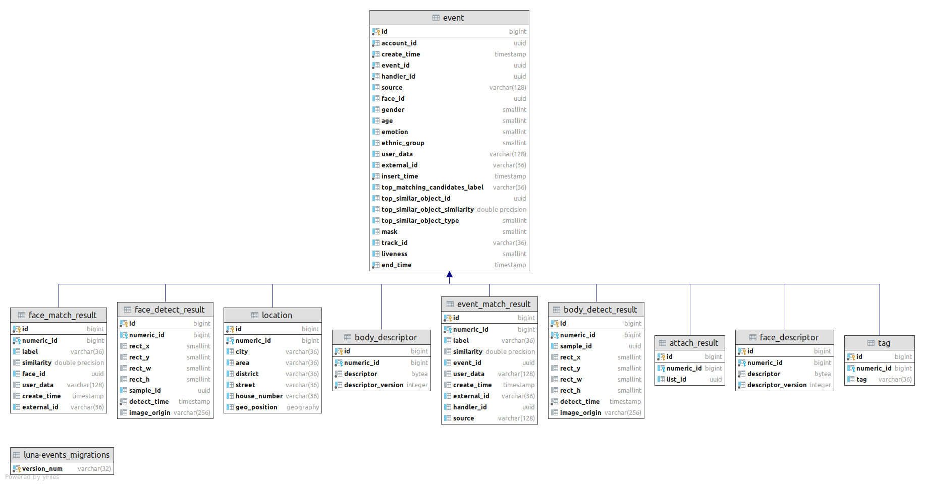Click the column icon beside descriptor in face_descriptor
Viewport: 925px width, 485px height.
(741, 374)
